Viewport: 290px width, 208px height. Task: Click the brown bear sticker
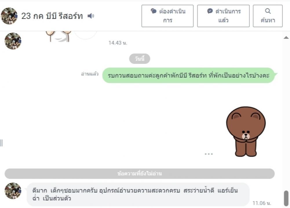pos(246,131)
